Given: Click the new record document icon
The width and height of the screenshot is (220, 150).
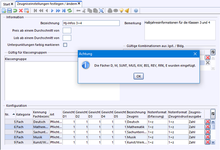Looking at the screenshot, I should [4, 11].
